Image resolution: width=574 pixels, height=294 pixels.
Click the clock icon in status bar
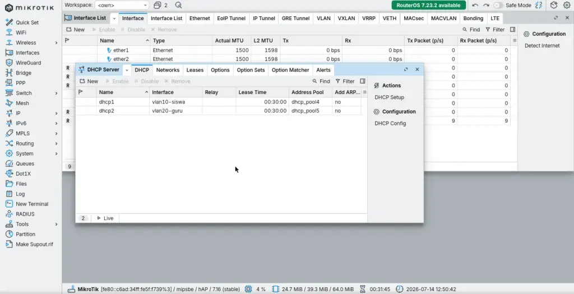[x=399, y=290]
